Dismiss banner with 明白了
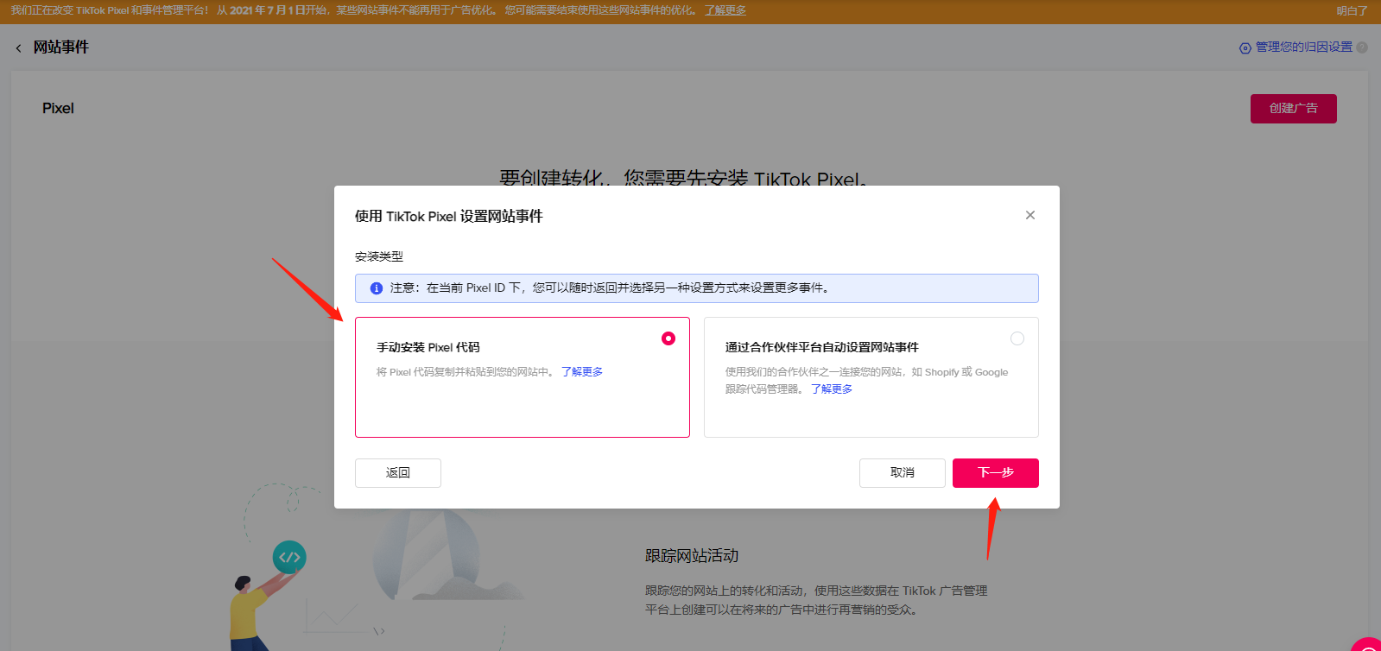1381x651 pixels. pyautogui.click(x=1352, y=11)
